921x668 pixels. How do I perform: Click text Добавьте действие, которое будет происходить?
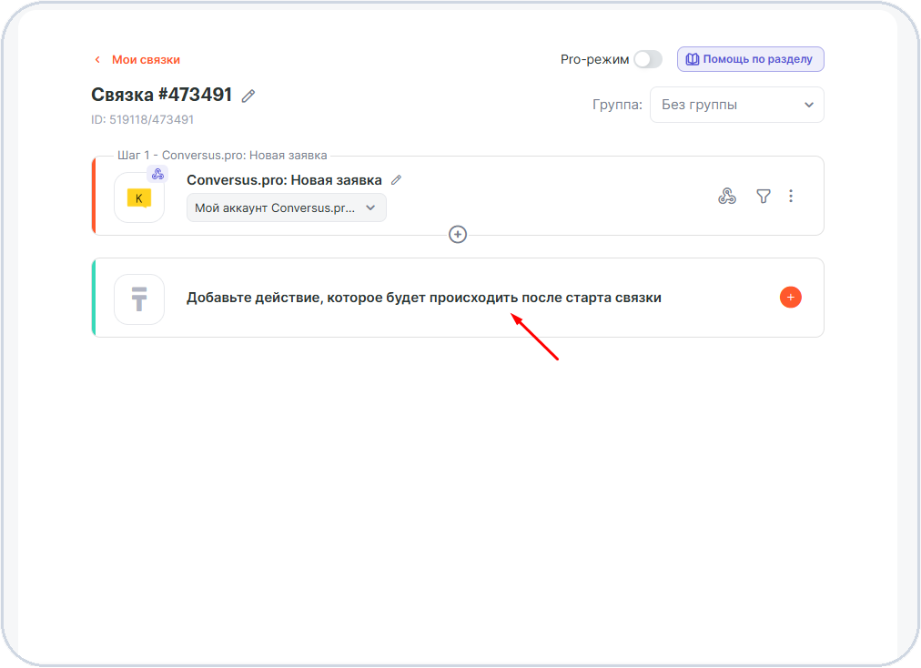tap(352, 298)
